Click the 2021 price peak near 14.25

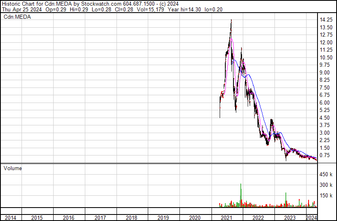point(231,20)
